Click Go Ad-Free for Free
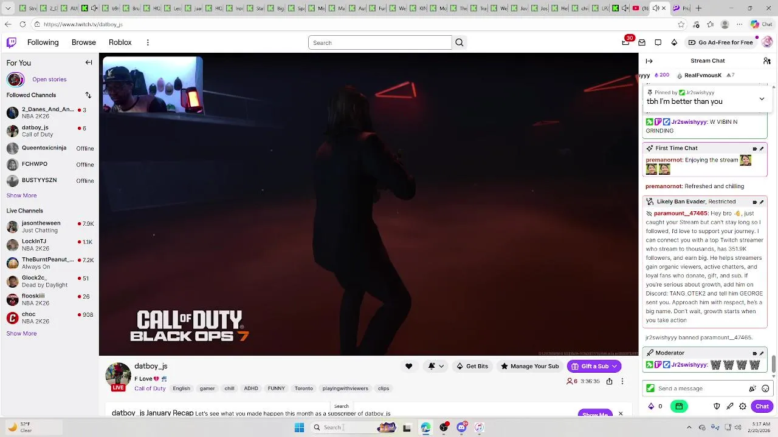The image size is (778, 437). tap(721, 42)
